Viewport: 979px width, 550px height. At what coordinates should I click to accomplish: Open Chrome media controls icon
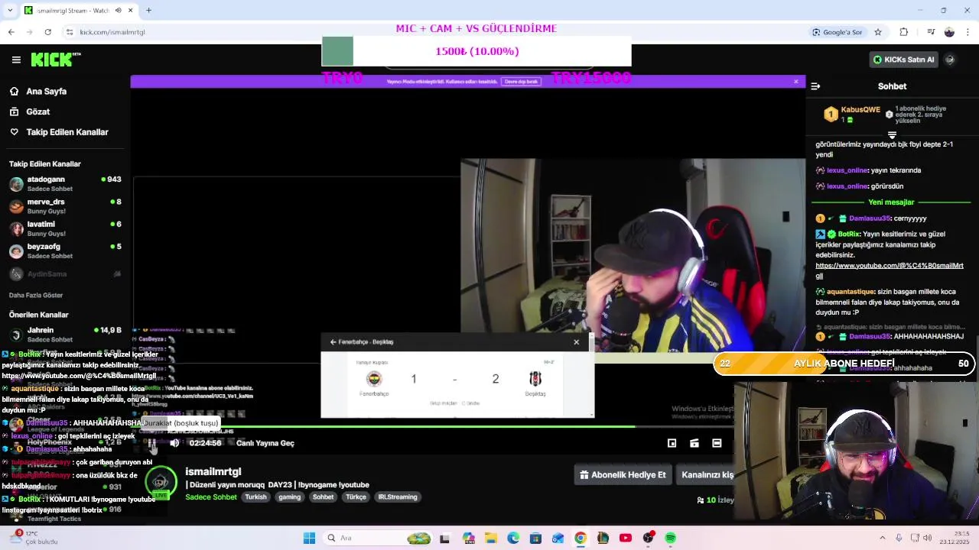(x=931, y=32)
